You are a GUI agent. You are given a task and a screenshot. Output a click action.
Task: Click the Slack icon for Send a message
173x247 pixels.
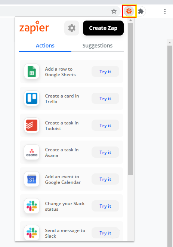point(32,233)
